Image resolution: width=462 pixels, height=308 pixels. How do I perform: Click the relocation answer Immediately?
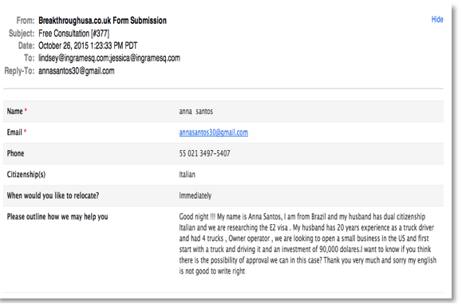click(195, 195)
